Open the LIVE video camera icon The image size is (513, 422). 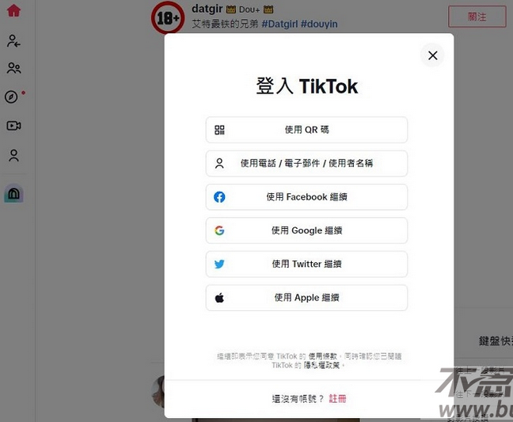[13, 126]
